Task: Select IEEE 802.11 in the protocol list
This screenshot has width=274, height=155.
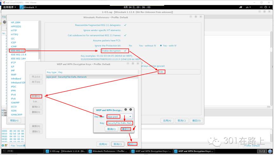Action: [17, 51]
